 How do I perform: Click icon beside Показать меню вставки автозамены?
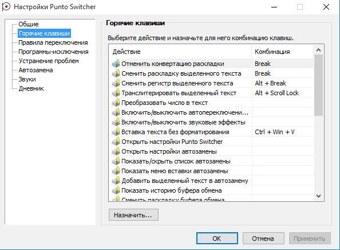coord(116,171)
